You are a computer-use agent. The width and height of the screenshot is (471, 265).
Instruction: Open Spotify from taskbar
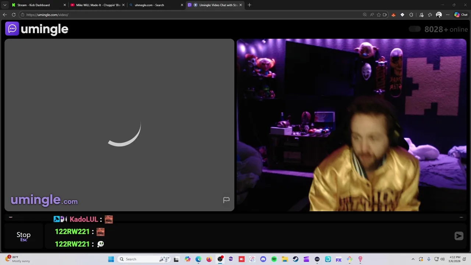pyautogui.click(x=274, y=259)
